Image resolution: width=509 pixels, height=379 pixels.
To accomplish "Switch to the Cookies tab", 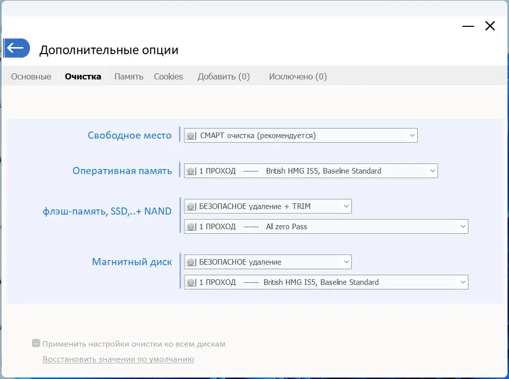I will tap(168, 76).
